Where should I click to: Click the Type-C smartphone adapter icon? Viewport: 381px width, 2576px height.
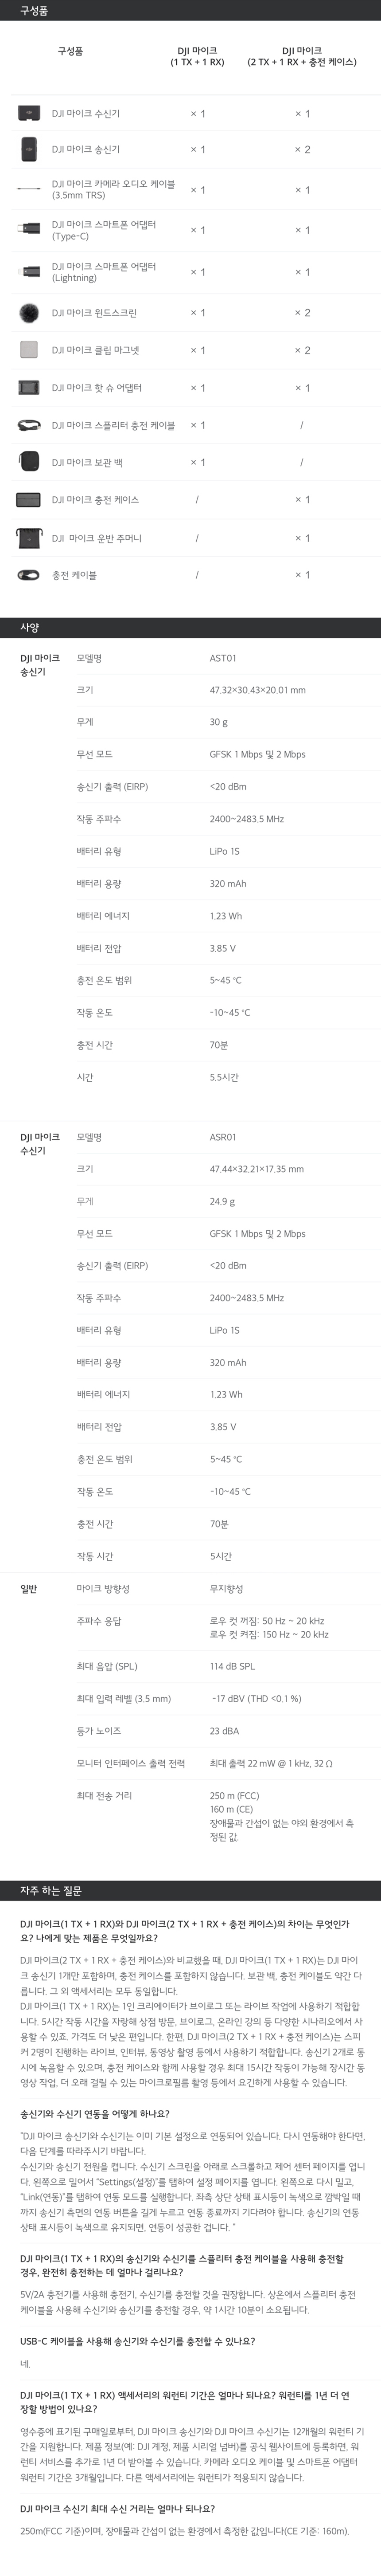point(28,230)
